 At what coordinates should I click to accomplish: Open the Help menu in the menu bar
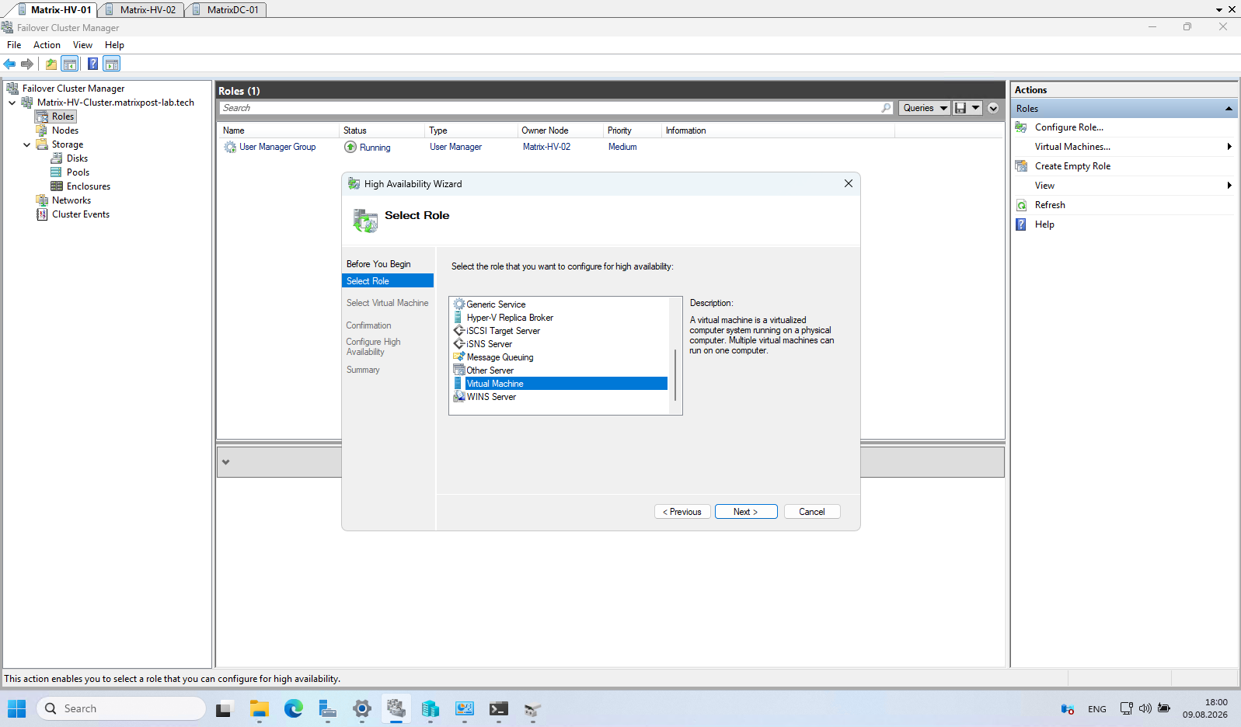click(114, 45)
